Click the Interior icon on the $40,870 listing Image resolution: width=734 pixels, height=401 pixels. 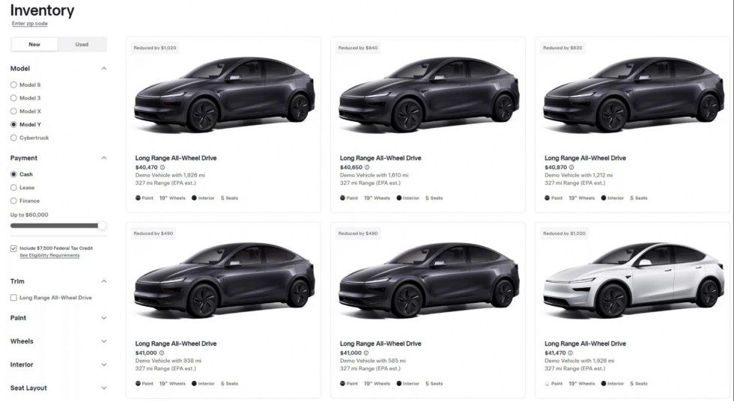603,198
